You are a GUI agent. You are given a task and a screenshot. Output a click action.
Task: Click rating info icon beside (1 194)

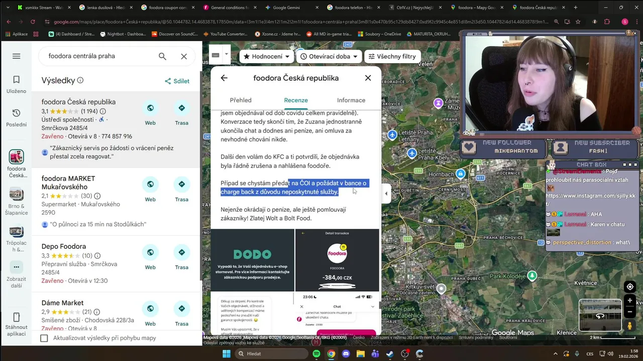tap(103, 111)
